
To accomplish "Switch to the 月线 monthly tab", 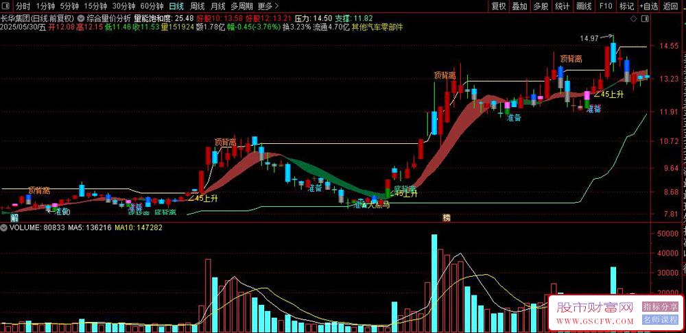I will click(x=218, y=7).
